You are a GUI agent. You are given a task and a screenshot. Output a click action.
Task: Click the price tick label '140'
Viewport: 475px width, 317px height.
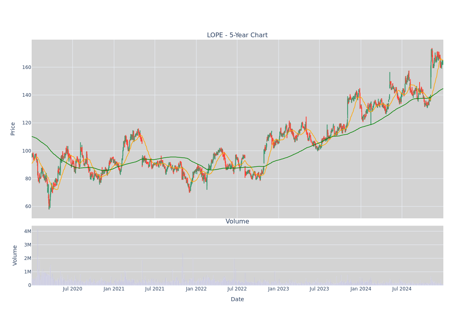click(x=27, y=95)
